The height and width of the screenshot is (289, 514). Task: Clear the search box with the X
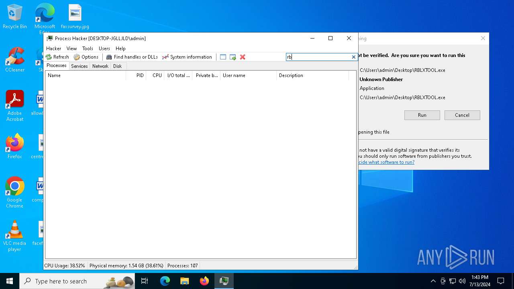tap(353, 57)
